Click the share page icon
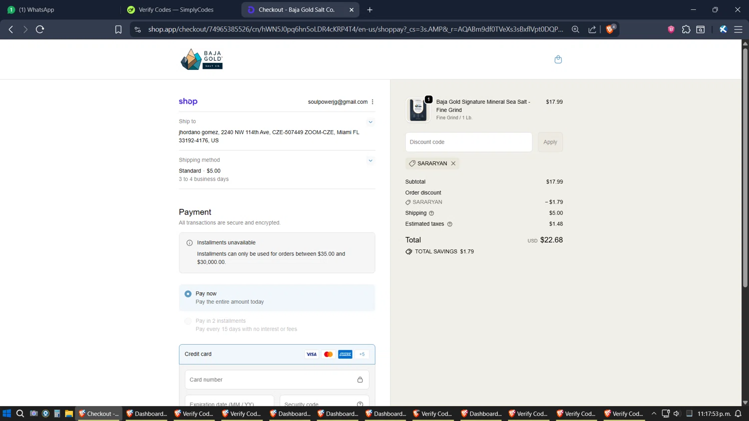749x421 pixels. [592, 29]
